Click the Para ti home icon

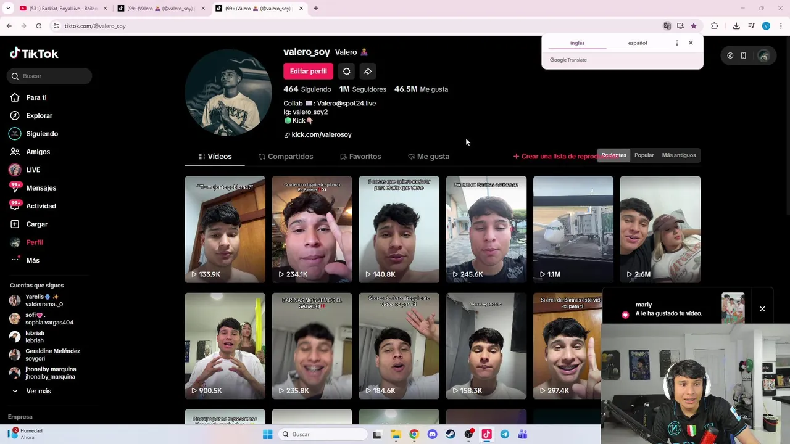tap(15, 97)
